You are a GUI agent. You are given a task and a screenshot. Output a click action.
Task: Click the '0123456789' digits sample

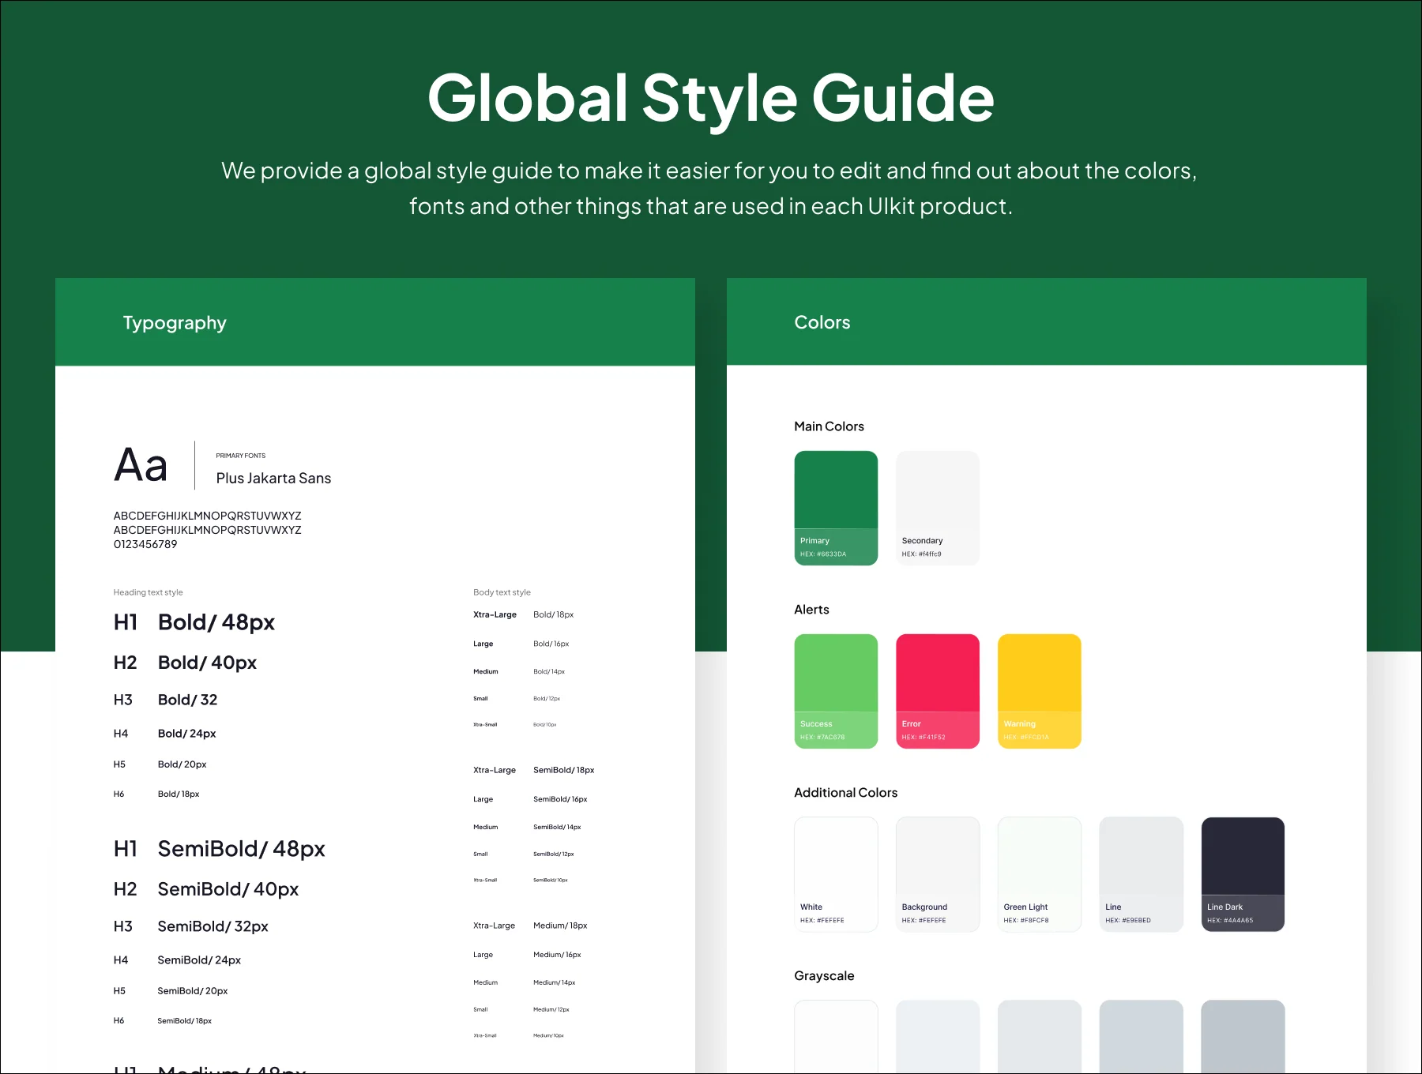click(x=145, y=544)
